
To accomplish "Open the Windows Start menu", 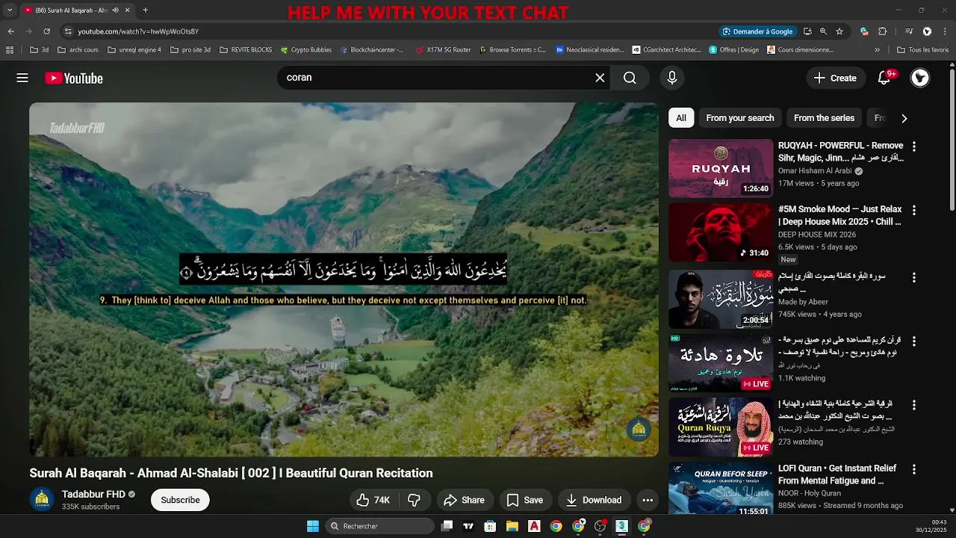I will 313,526.
